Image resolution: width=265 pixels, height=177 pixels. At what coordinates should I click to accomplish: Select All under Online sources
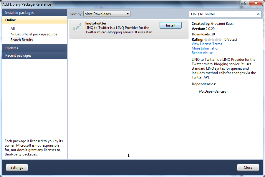[13, 29]
